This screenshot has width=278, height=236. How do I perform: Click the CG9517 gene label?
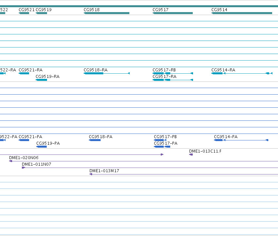pyautogui.click(x=160, y=10)
